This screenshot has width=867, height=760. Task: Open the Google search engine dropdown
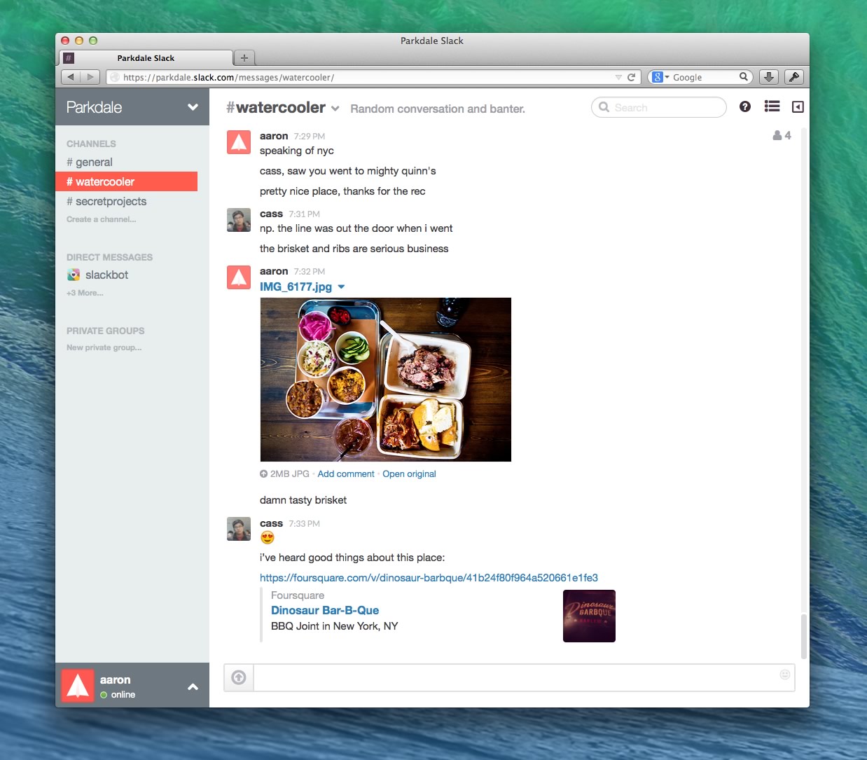click(x=661, y=77)
